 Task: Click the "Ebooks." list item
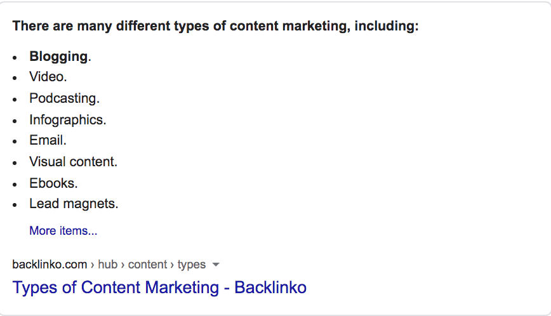pos(53,183)
